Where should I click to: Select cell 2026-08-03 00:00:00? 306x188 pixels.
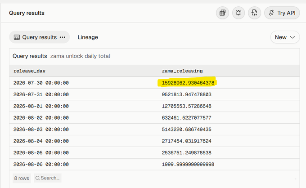[x=41, y=130]
